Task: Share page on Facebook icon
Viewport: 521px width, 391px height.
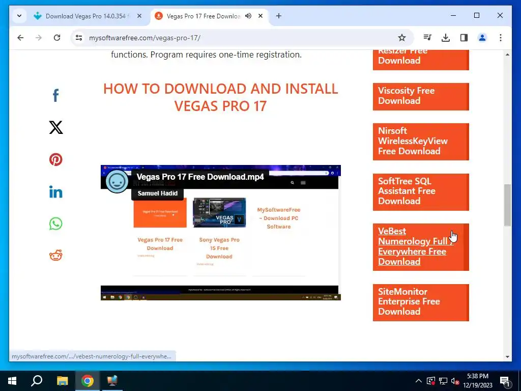Action: coord(56,95)
